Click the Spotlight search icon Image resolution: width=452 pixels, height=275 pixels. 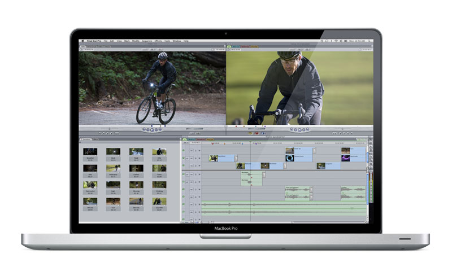(x=370, y=41)
